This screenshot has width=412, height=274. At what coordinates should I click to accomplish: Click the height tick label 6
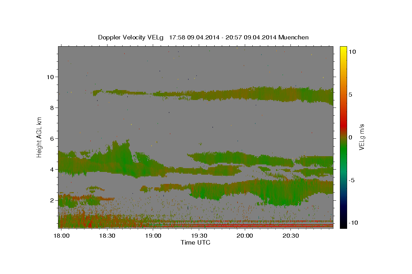tap(53, 139)
